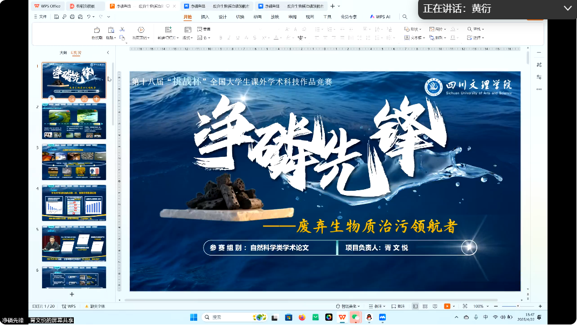This screenshot has width=577, height=325.
Task: Open QQ penguin icon in taskbar
Action: click(x=369, y=317)
